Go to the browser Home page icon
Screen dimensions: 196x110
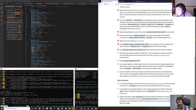pyautogui.click(x=107, y=4)
